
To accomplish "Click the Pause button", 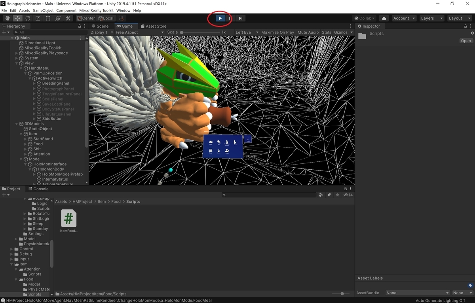I will pos(230,18).
